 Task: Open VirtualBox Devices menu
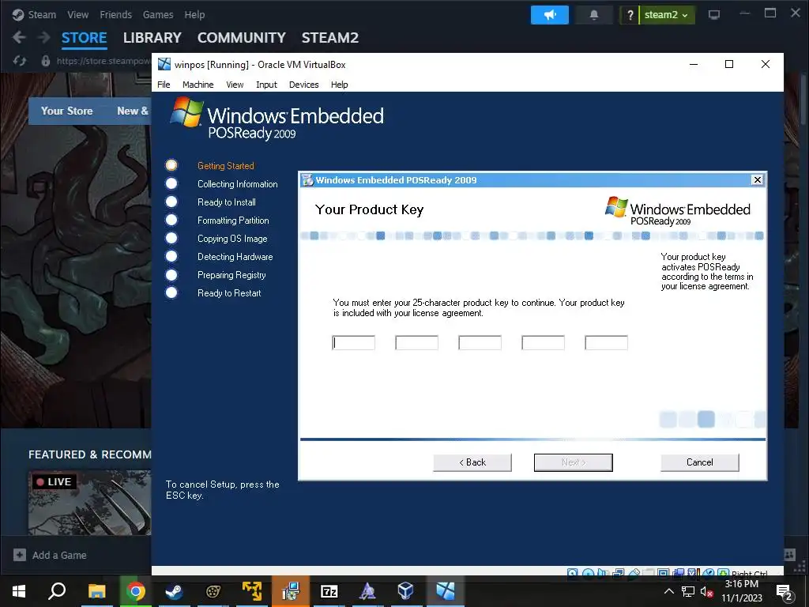[x=304, y=85]
